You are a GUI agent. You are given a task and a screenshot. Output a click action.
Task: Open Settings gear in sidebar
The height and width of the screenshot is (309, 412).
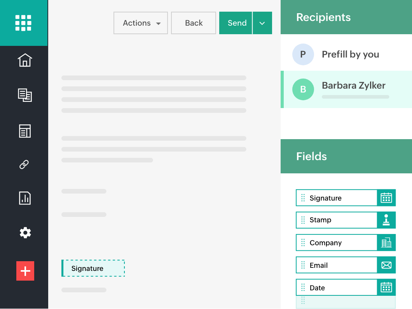(x=25, y=233)
